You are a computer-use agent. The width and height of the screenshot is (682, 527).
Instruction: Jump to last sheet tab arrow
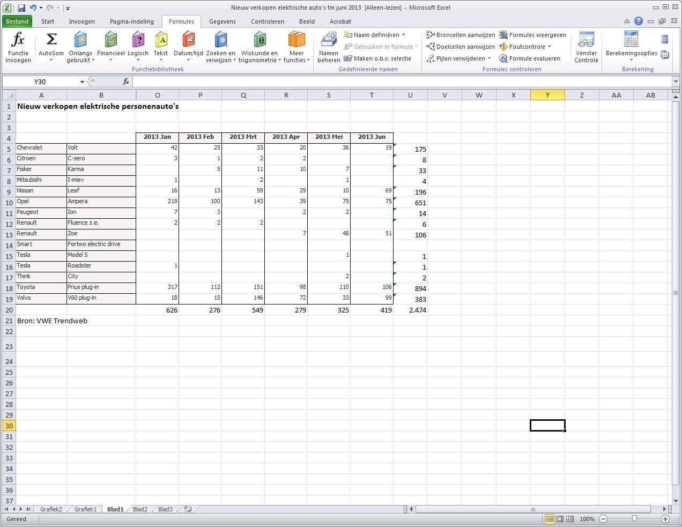click(28, 509)
